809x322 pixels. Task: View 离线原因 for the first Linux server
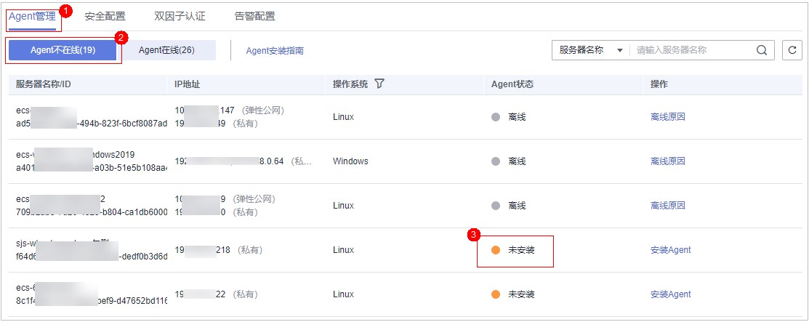coord(667,116)
